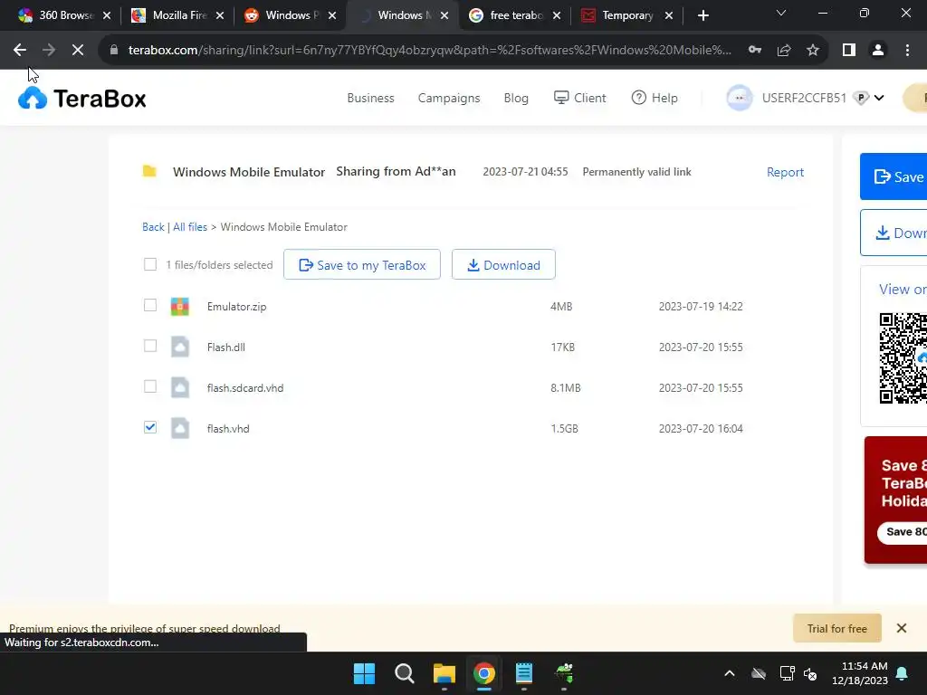Click the Report link
Screen dimensions: 927x695
[785, 172]
